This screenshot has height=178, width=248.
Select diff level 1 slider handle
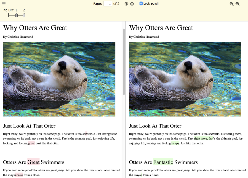pyautogui.click(x=16, y=15)
